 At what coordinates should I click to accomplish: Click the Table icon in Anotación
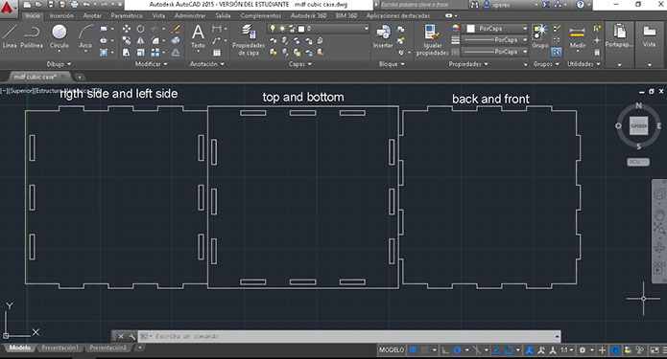point(217,53)
